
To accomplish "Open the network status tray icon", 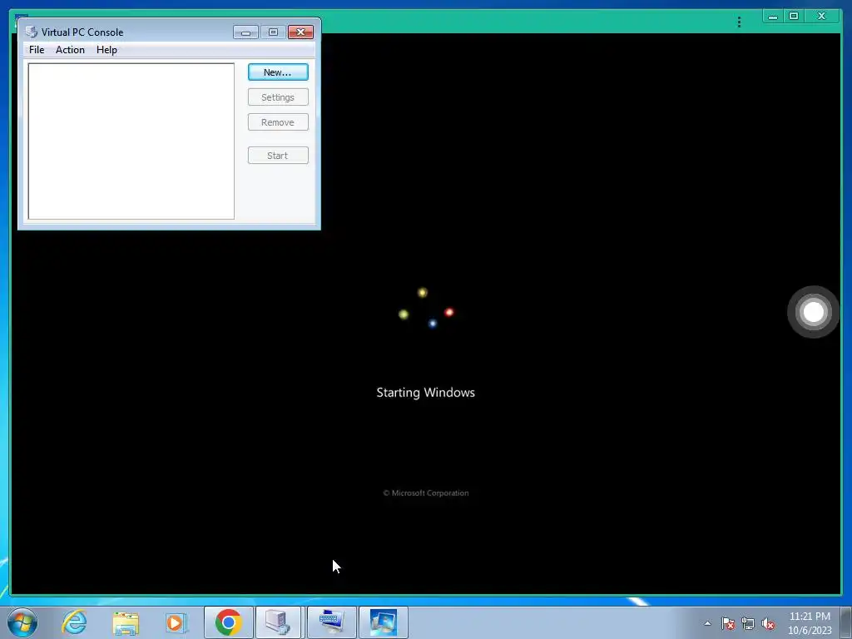I will coord(748,623).
